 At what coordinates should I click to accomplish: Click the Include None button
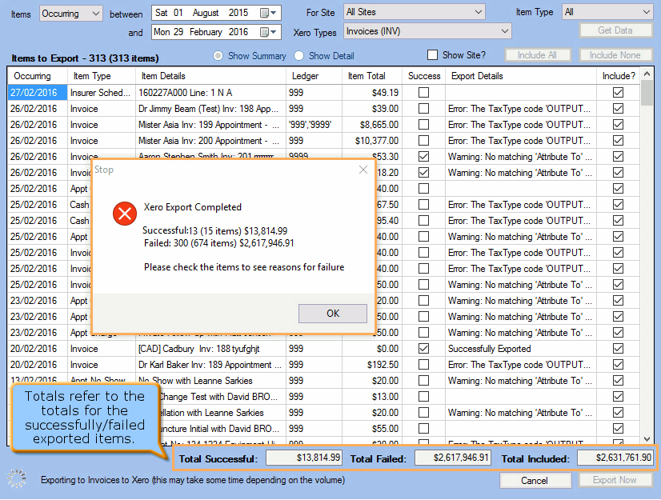(615, 55)
